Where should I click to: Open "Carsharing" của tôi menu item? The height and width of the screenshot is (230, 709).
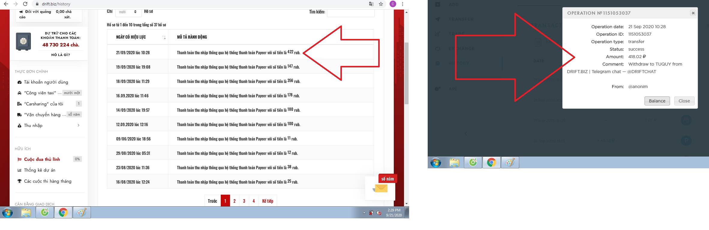(x=44, y=104)
